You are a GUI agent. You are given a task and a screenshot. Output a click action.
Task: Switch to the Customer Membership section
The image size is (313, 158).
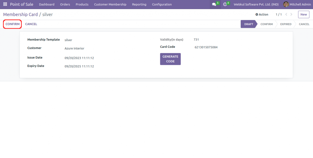110,4
